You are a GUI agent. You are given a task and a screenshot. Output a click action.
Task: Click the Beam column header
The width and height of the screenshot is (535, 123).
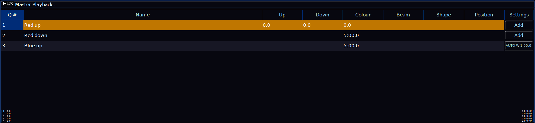coord(403,15)
